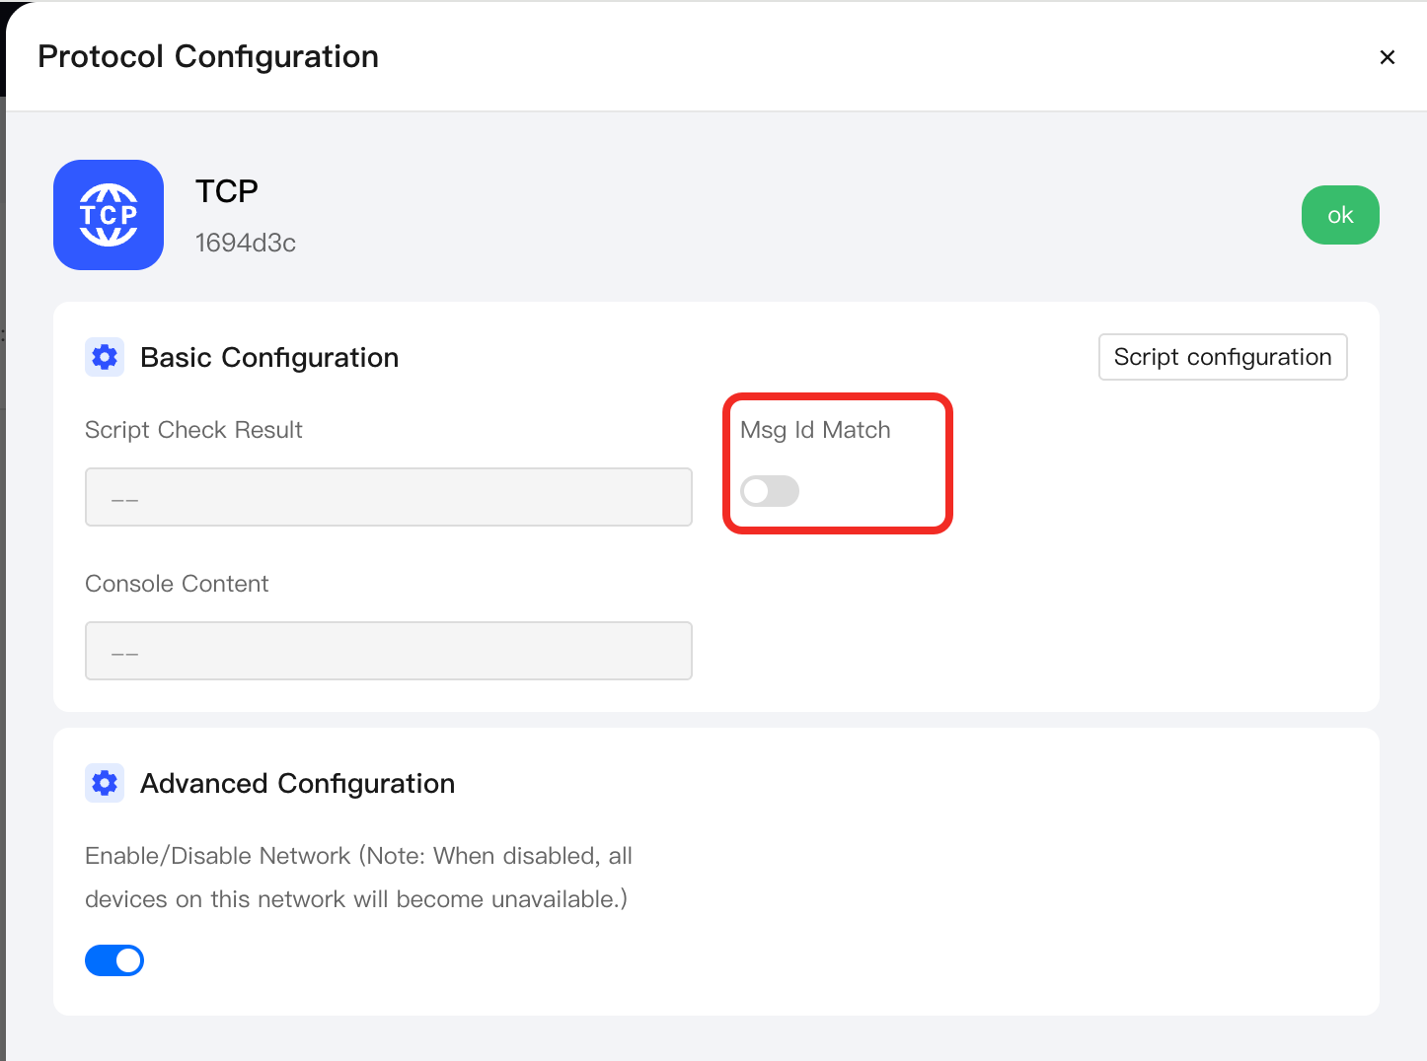Click the Msg Id Match label

tap(815, 430)
